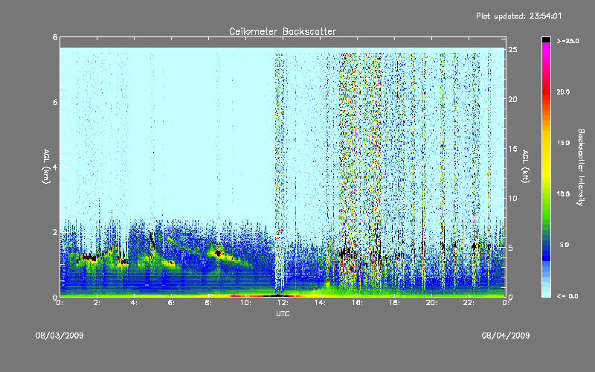Select the "2:" hour tick on the UTC axis
Screen dimensions: 595x372
tap(97, 303)
